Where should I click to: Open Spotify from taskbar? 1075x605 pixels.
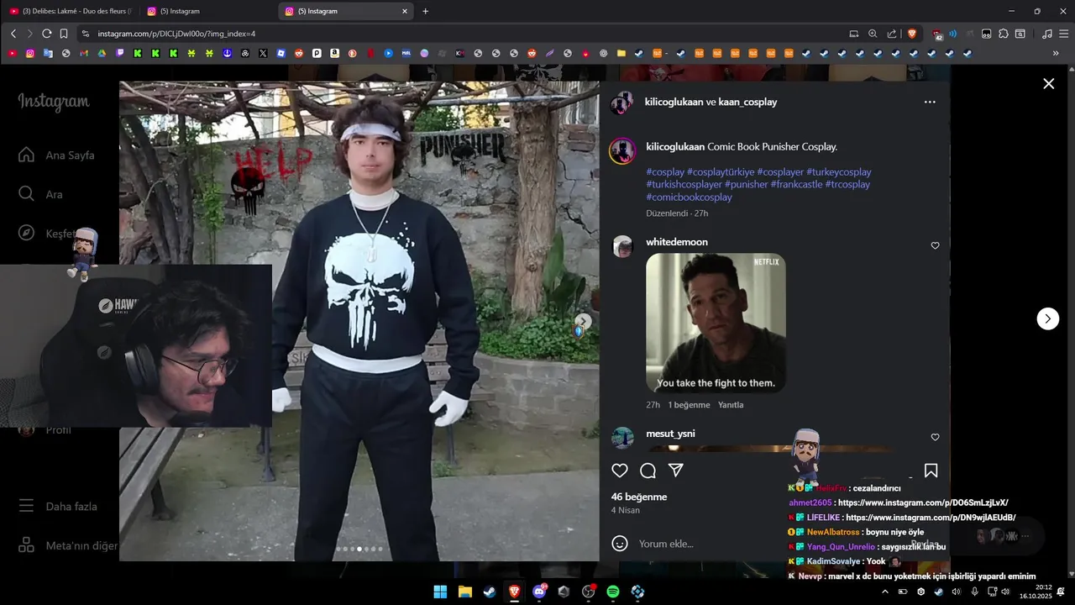click(613, 592)
